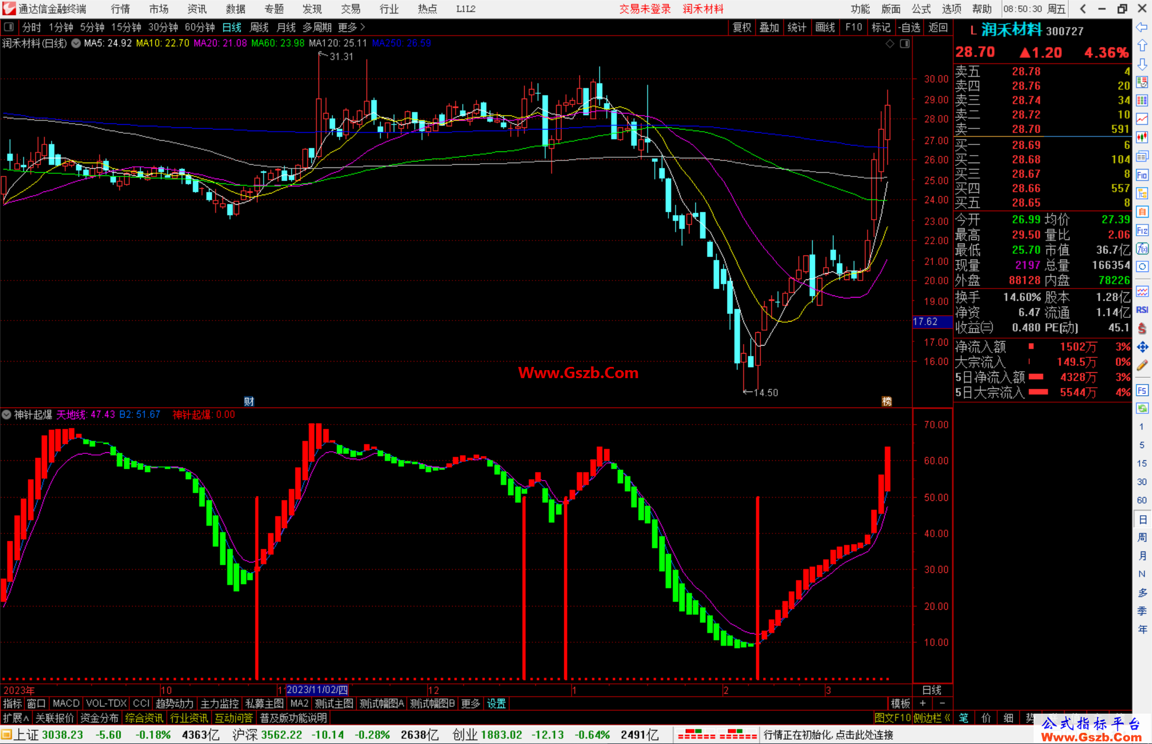The width and height of the screenshot is (1152, 744).
Task: Open the F10 sidebar icon
Action: pyautogui.click(x=1142, y=175)
